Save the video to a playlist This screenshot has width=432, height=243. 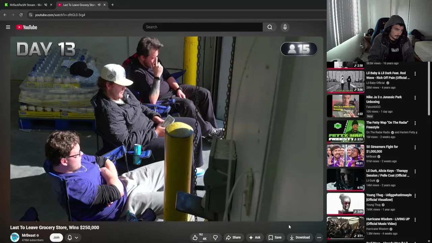[275, 238]
